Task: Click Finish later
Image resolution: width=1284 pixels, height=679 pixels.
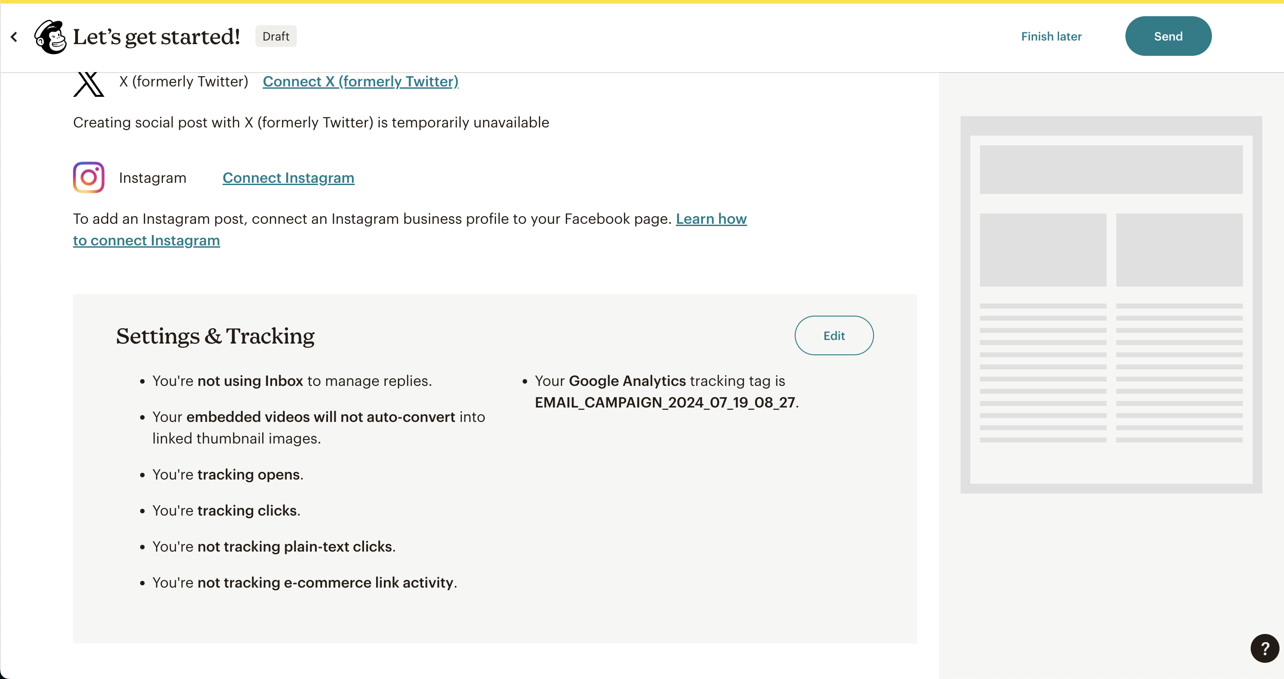Action: (x=1051, y=36)
